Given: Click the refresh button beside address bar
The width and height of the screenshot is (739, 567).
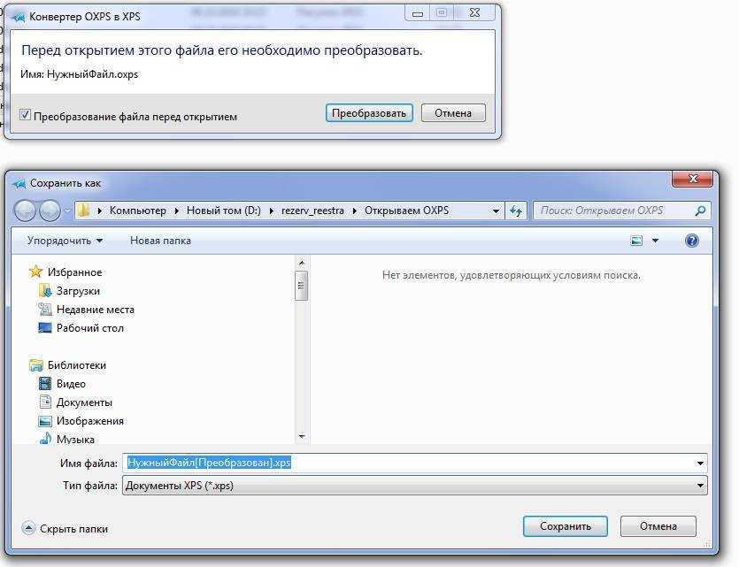Looking at the screenshot, I should [x=516, y=211].
